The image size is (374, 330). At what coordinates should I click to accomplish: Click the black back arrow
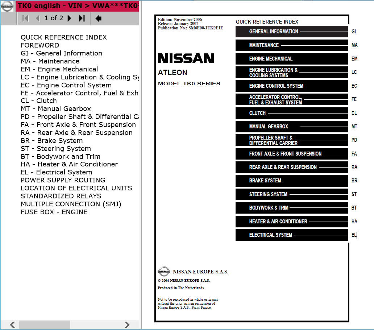click(98, 18)
